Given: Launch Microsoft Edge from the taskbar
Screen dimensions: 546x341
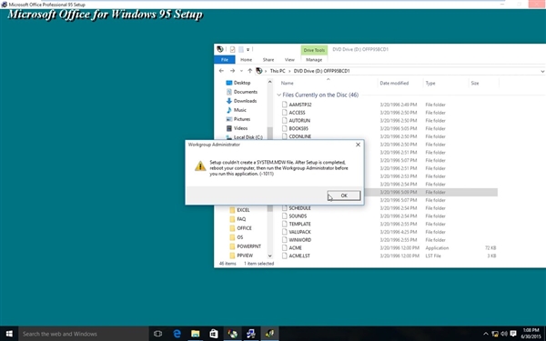Looking at the screenshot, I should coord(177,334).
